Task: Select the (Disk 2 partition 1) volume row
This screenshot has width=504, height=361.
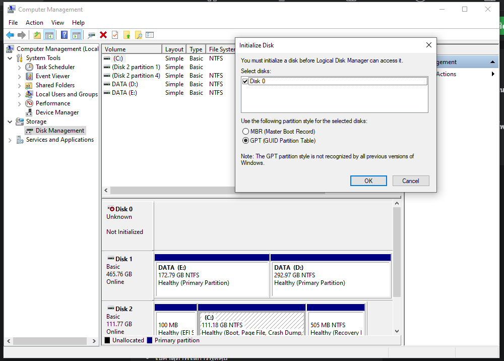Action: pos(169,67)
